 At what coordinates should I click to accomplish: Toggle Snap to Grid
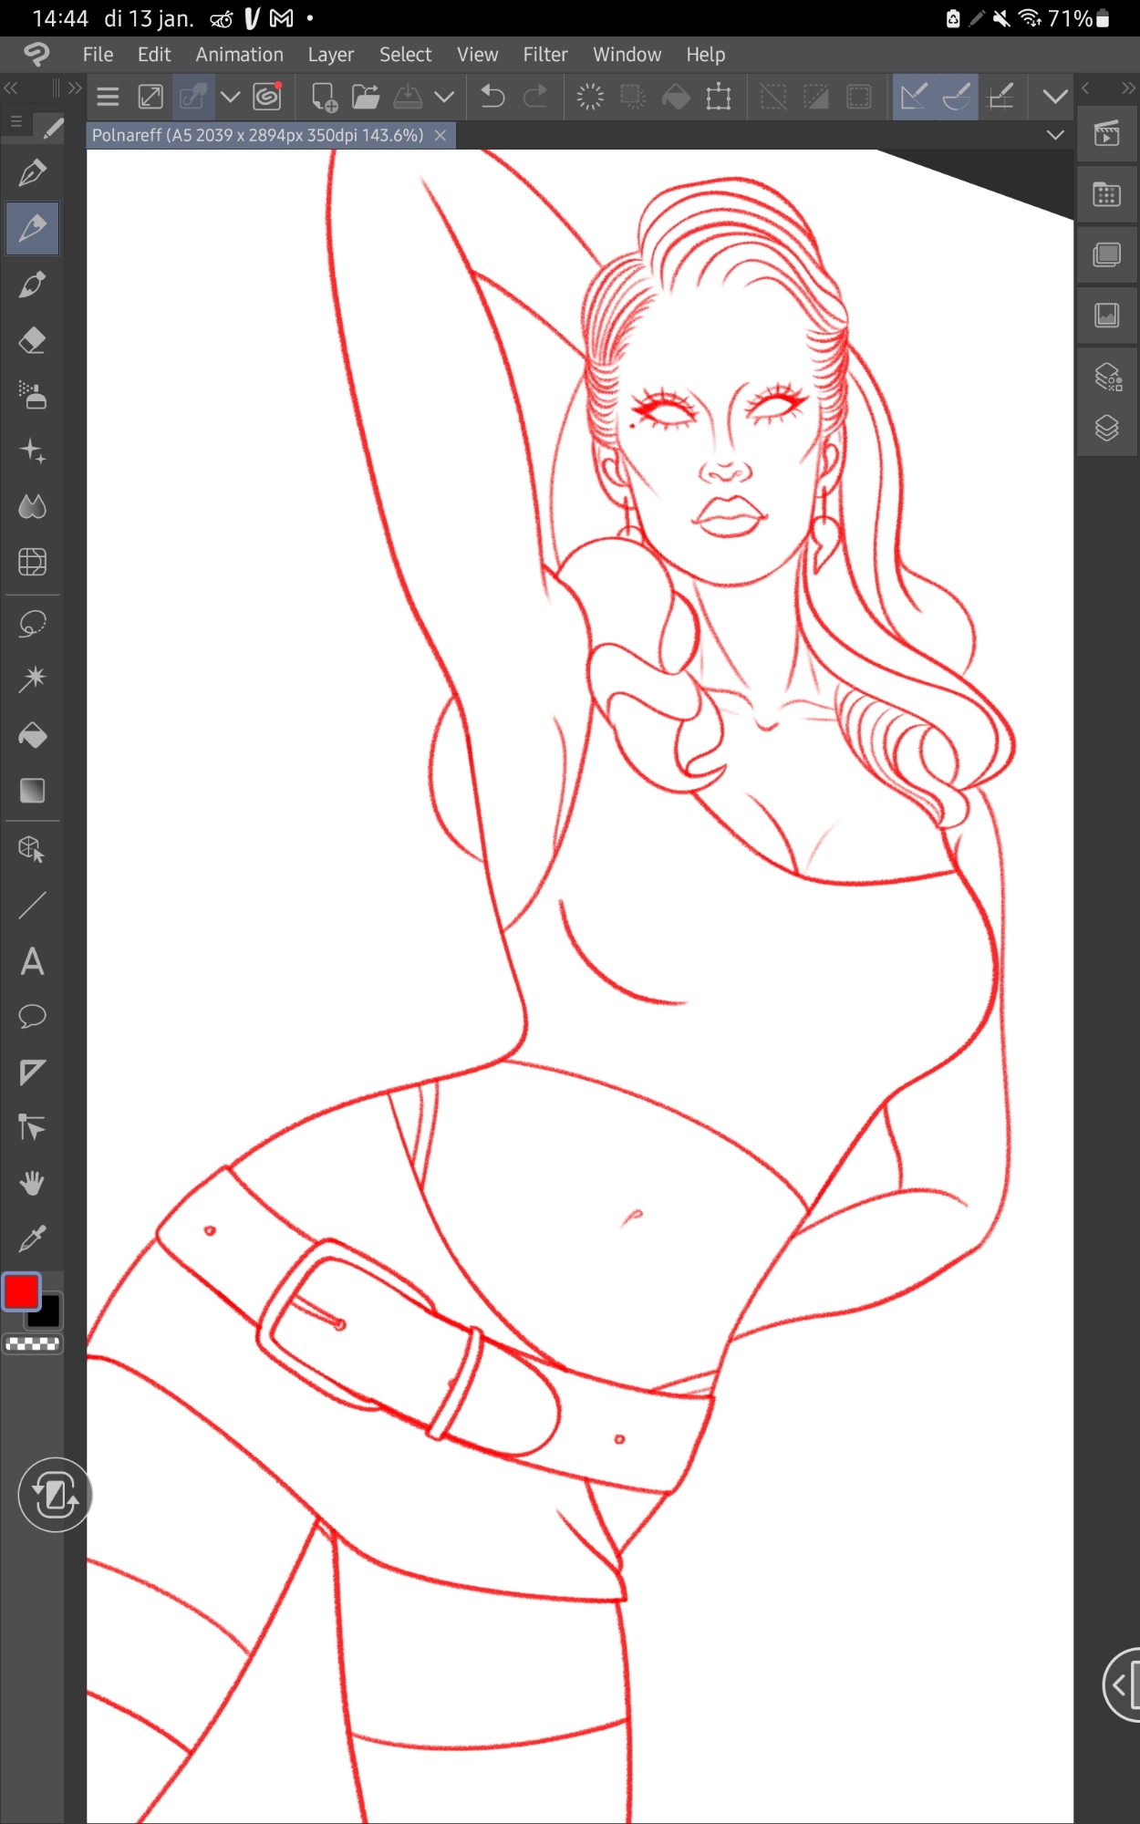point(1001,97)
